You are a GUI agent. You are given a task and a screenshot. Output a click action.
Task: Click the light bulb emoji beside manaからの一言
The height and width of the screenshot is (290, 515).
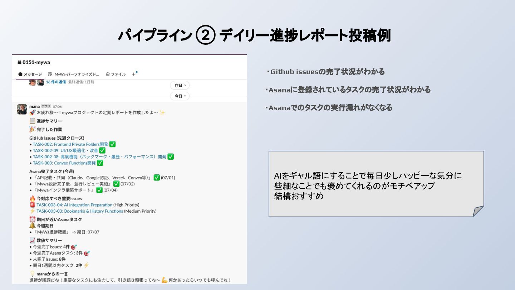click(x=32, y=274)
